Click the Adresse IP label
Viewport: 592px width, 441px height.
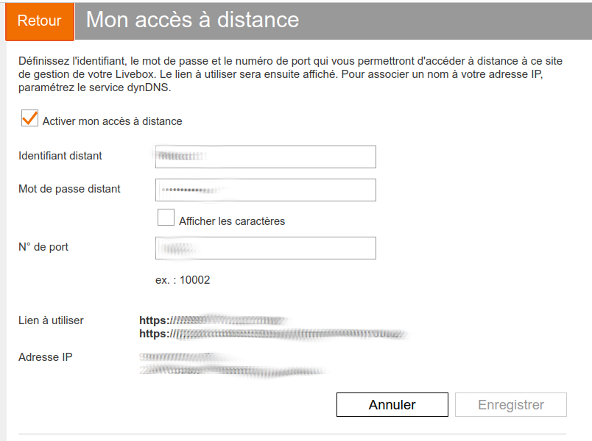click(40, 357)
